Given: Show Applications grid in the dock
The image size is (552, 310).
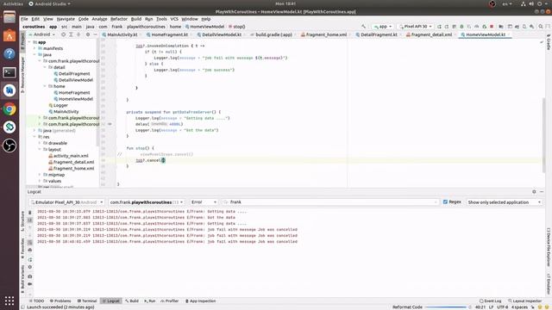Looking at the screenshot, I should 9,301.
